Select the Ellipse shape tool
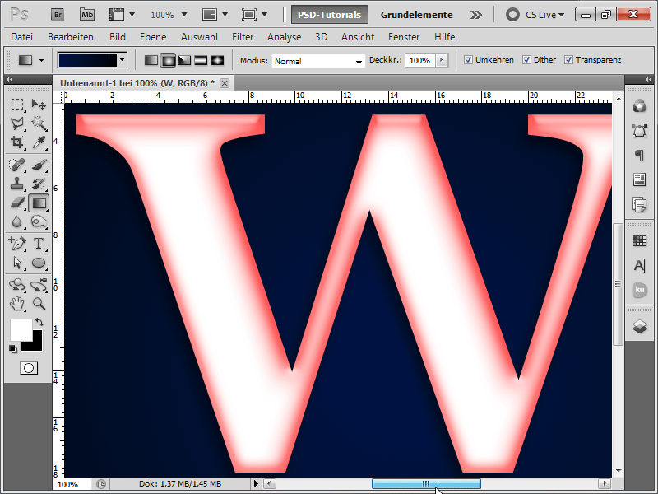658x494 pixels. click(39, 263)
